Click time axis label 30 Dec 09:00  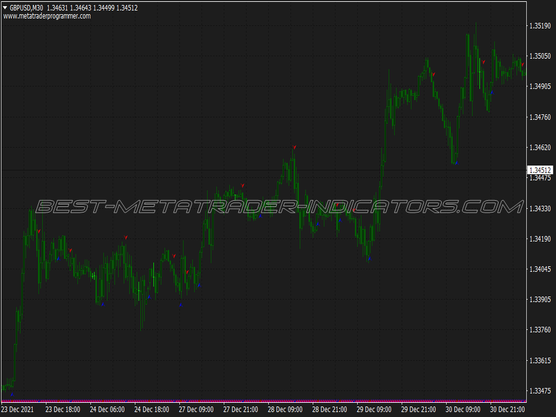(x=463, y=410)
